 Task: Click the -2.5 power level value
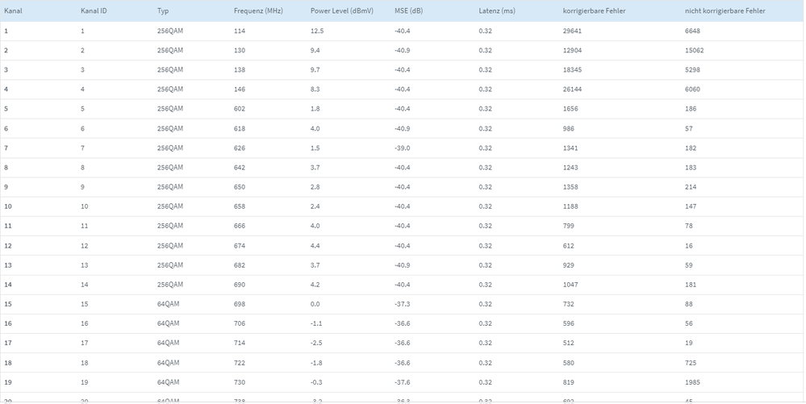[316, 344]
